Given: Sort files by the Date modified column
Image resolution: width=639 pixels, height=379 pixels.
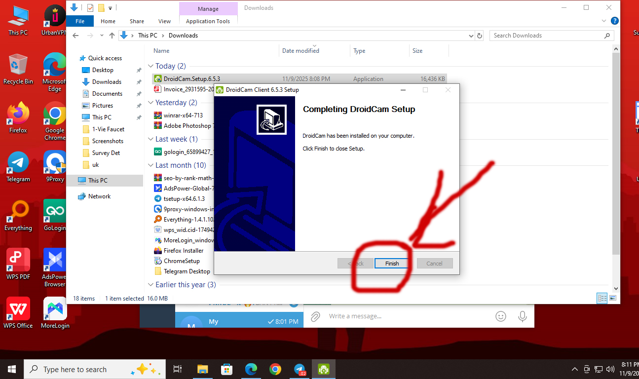Looking at the screenshot, I should click(x=301, y=51).
